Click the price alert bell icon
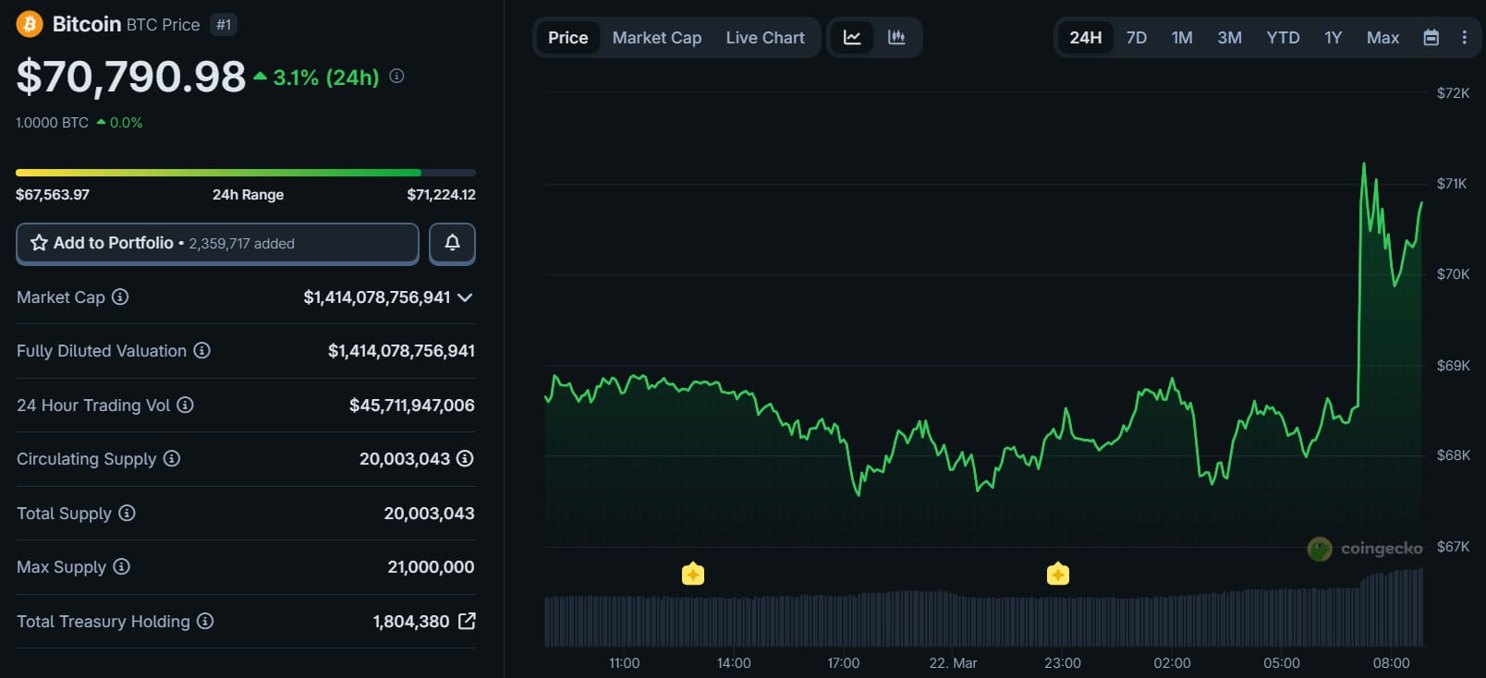 click(452, 243)
